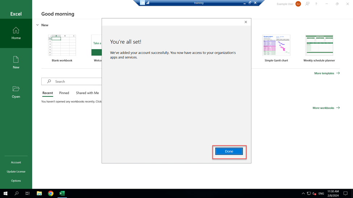This screenshot has height=198, width=353.
Task: Collapse the New templates section
Action: click(x=38, y=25)
